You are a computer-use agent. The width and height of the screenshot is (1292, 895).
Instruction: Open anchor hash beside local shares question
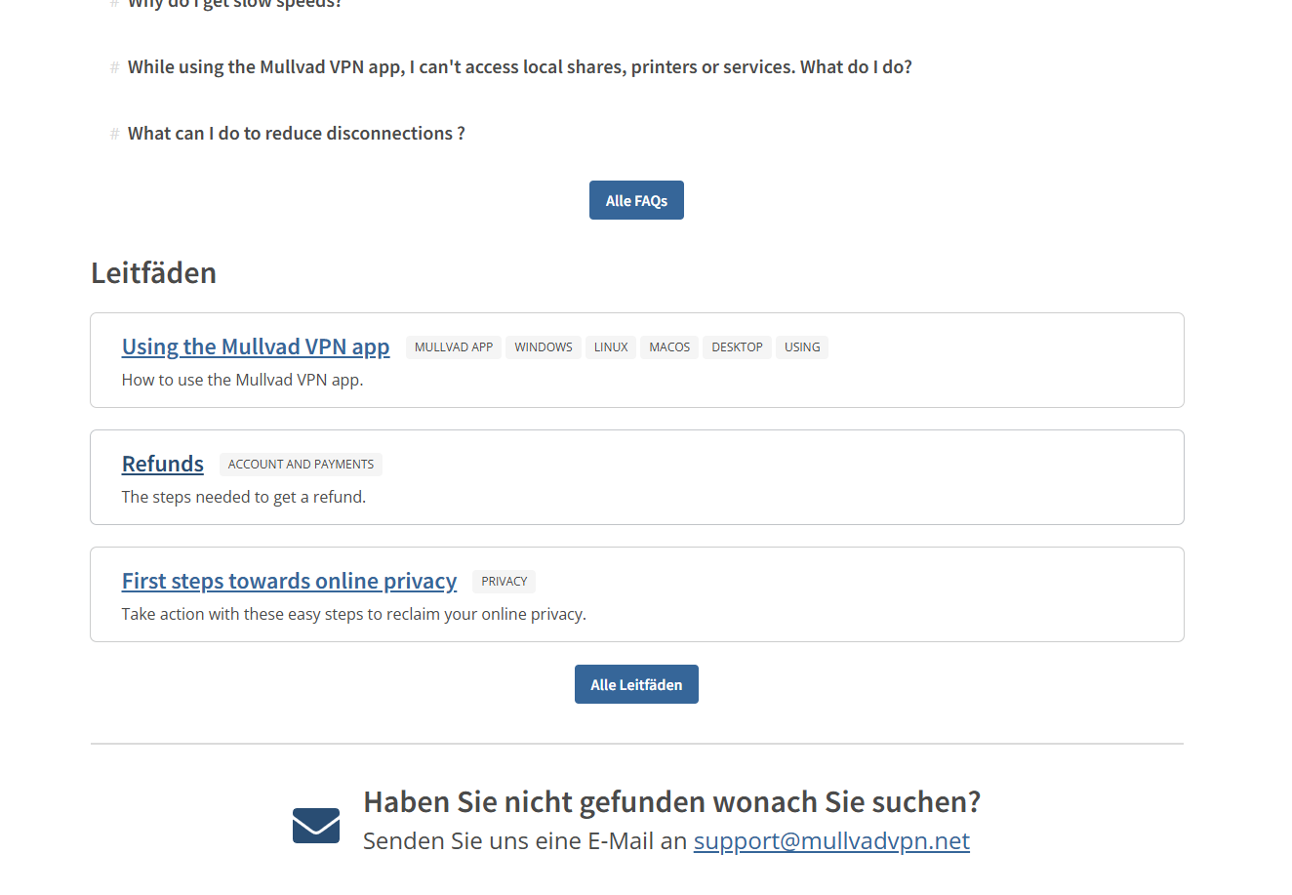pos(114,67)
